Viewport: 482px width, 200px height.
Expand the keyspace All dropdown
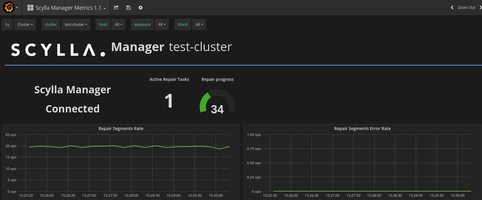click(162, 25)
